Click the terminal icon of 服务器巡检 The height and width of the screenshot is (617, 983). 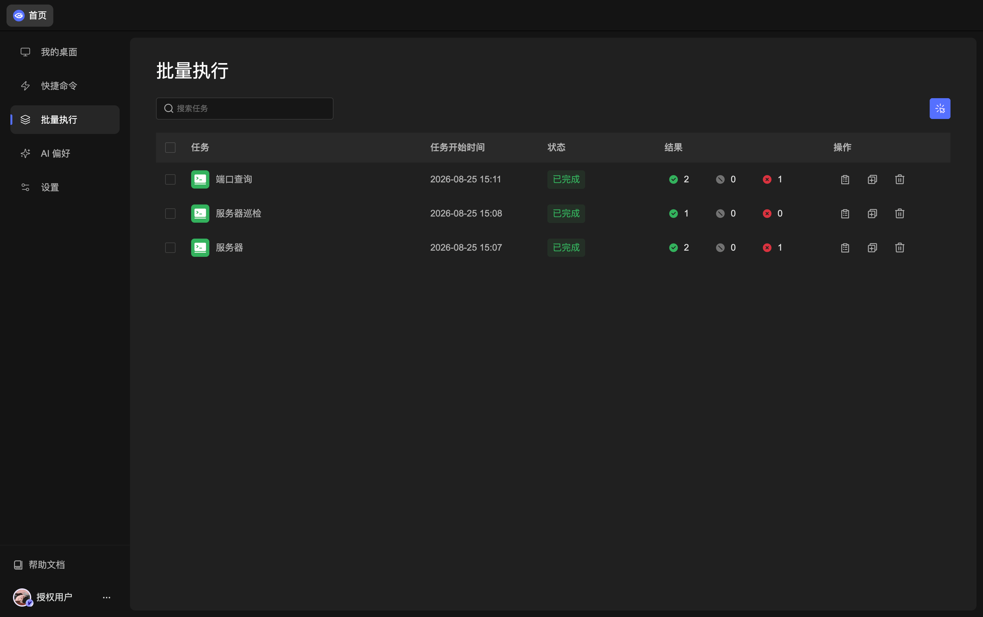pos(200,214)
